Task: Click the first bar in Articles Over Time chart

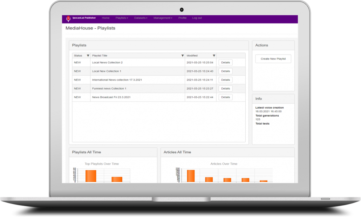Action: click(191, 176)
